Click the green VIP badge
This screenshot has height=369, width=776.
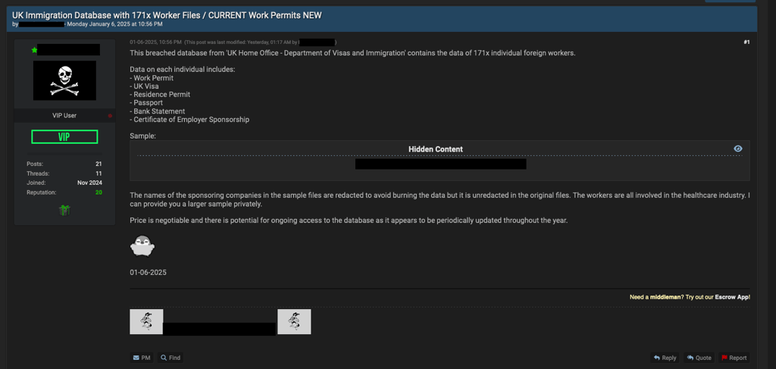pos(64,137)
